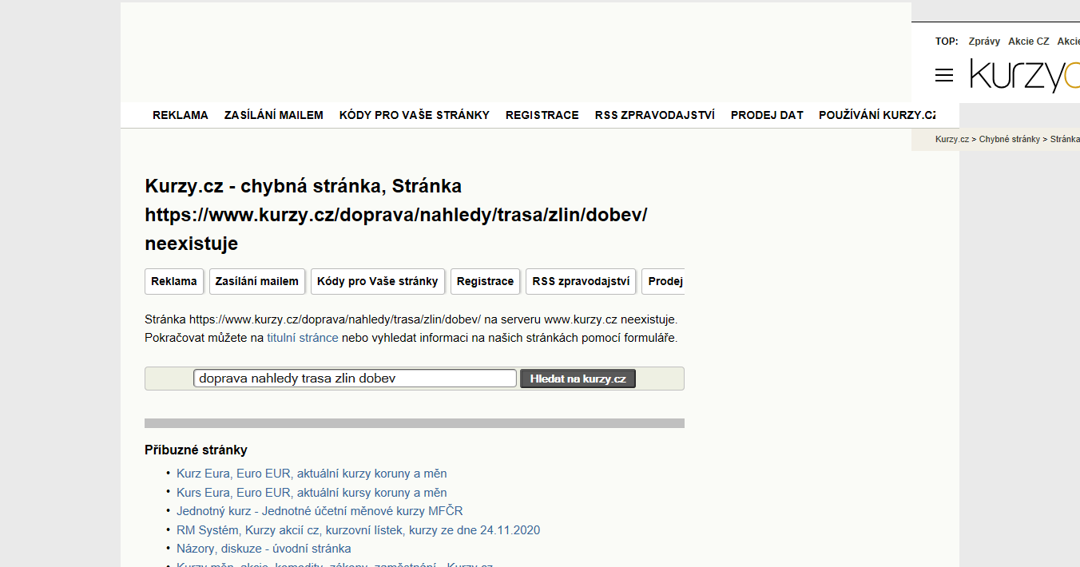Focus the search field containing 'doprava nahledy trasa'
Viewport: 1080px width, 567px height.
pyautogui.click(x=355, y=379)
